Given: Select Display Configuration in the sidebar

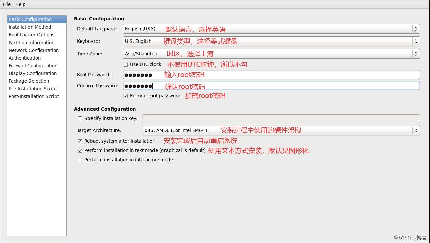Looking at the screenshot, I should 37,73.
